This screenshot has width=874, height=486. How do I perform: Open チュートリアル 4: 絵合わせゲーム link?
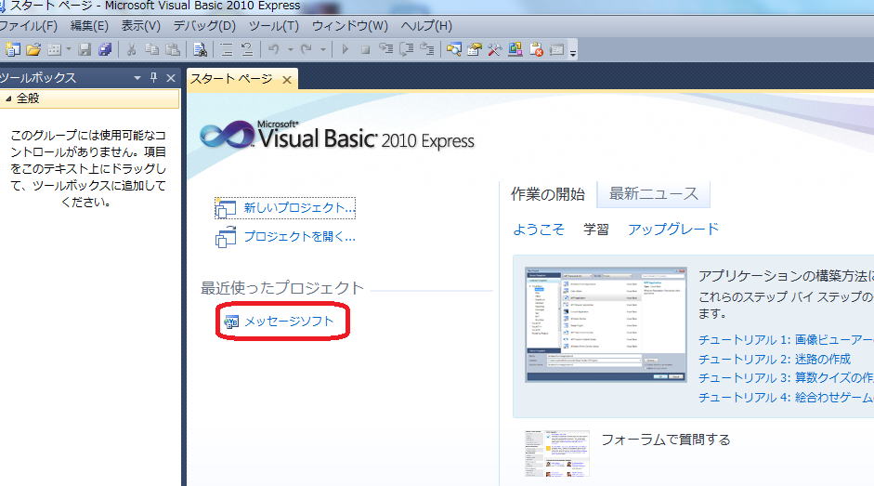pos(786,398)
